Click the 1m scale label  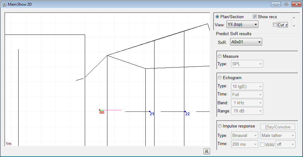[8, 144]
